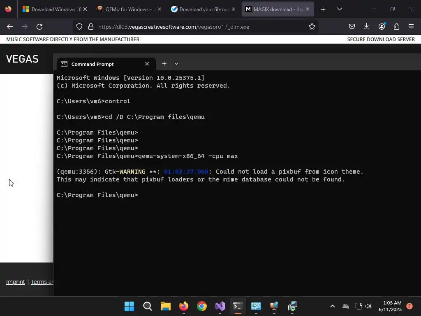Open a new Firefox tab
Image resolution: width=421 pixels, height=316 pixels.
tap(323, 9)
